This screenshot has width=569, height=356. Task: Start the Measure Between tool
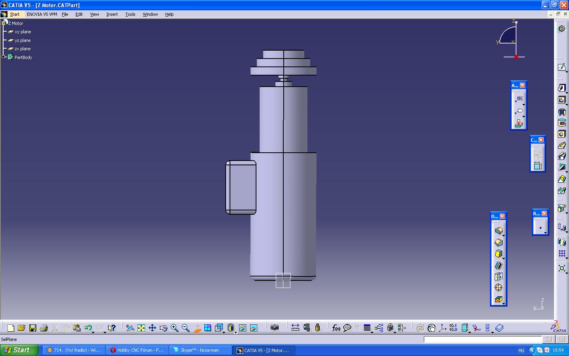click(x=295, y=328)
